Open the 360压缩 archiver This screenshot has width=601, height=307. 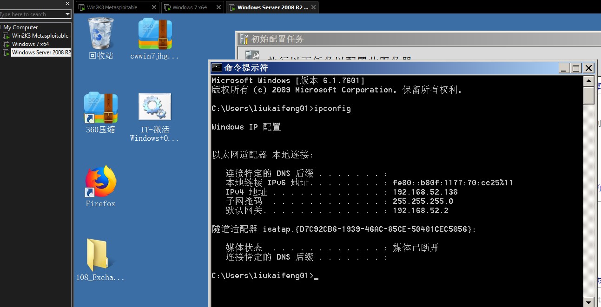click(100, 107)
